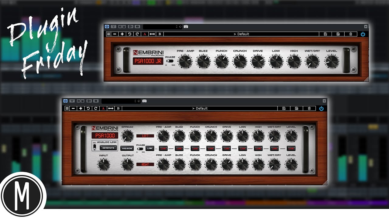Open the hamburger menu in PSA1000 toolbar
Viewport: 389px width, 218px height.
coord(67,108)
